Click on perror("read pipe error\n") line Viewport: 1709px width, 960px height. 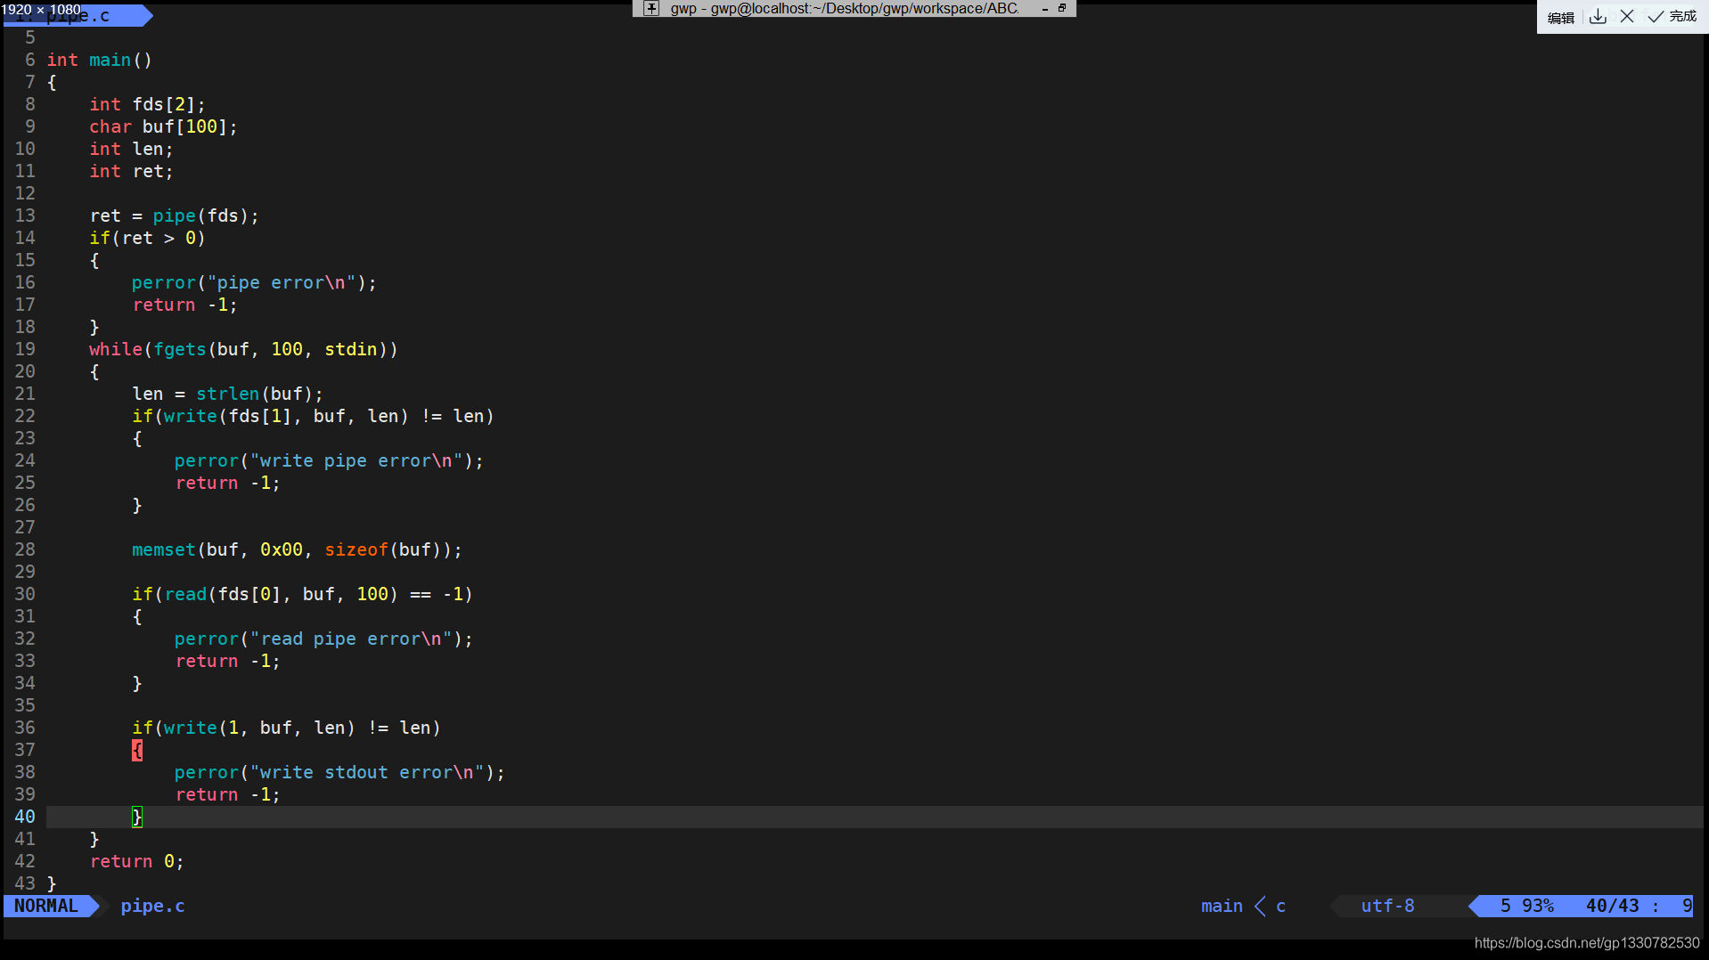(x=323, y=639)
